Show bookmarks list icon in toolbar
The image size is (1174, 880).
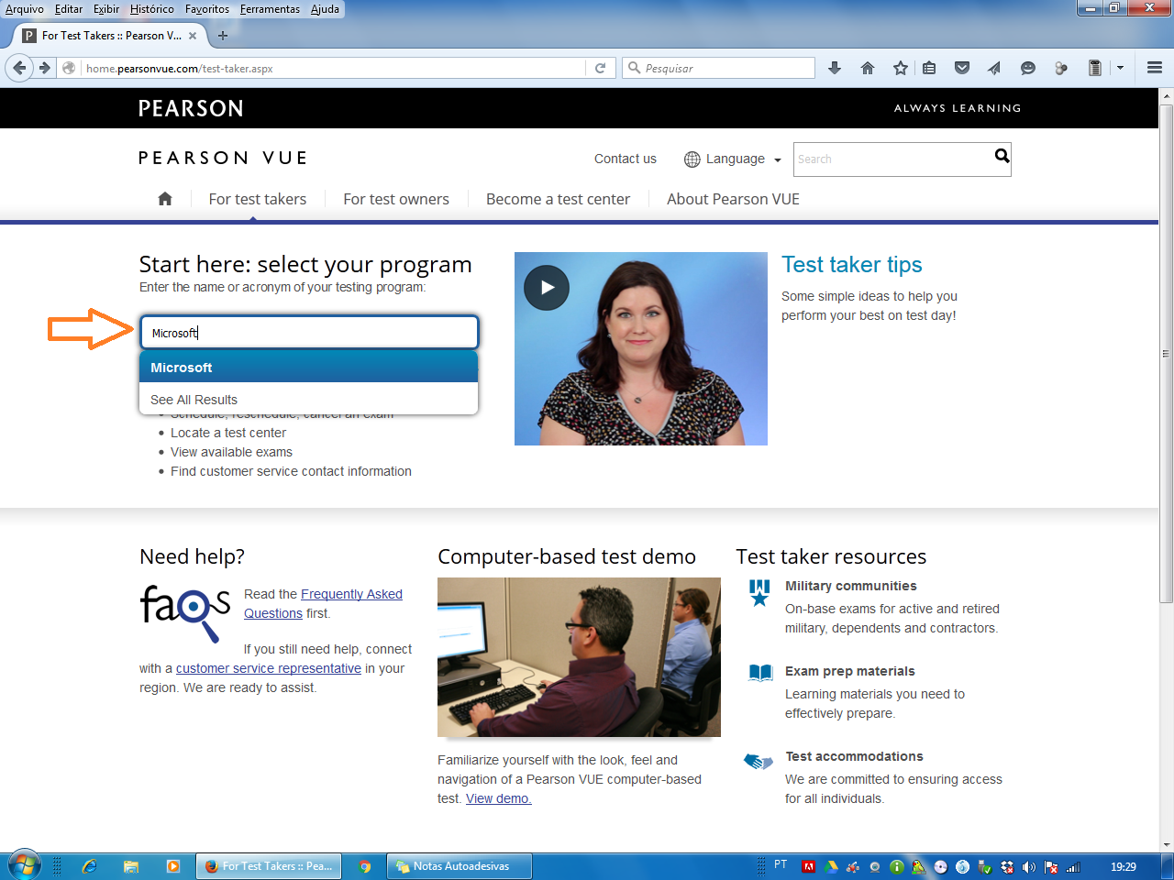click(929, 68)
